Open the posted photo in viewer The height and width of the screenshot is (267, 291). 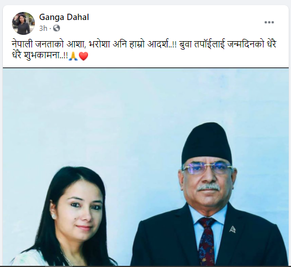[x=146, y=167]
